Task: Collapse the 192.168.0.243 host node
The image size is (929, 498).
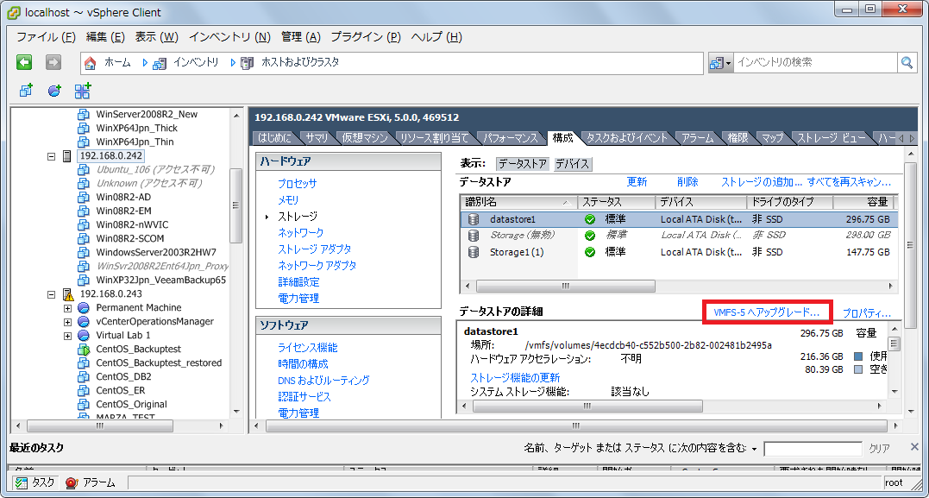Action: 51,294
